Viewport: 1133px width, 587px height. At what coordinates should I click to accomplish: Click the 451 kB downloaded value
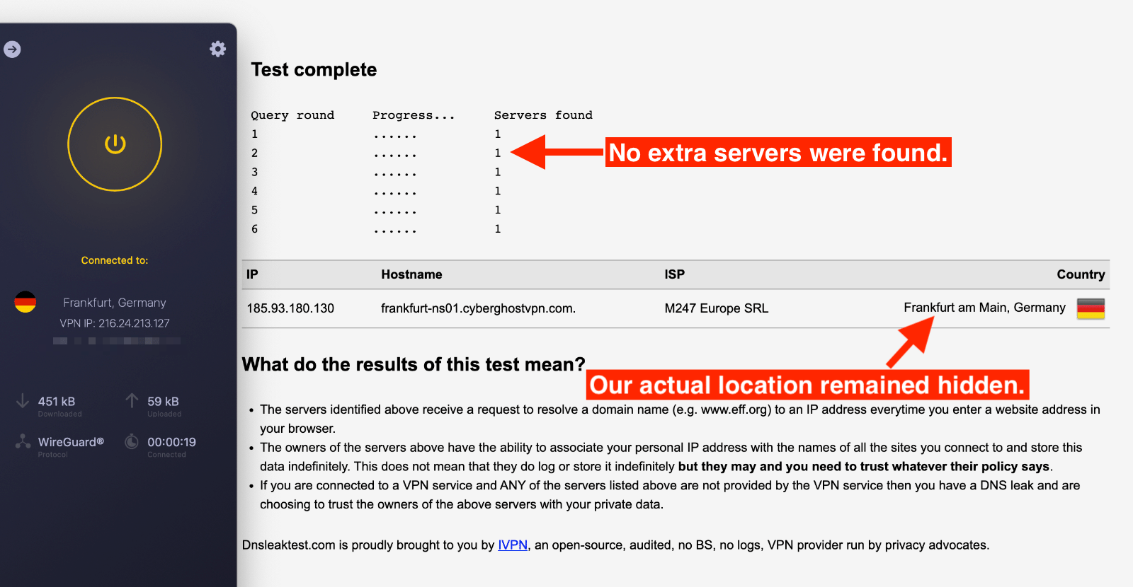(x=57, y=401)
